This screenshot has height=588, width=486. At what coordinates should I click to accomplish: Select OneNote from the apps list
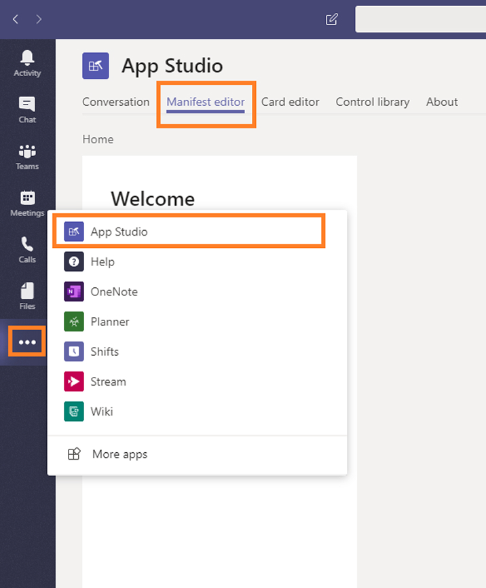pos(198,291)
